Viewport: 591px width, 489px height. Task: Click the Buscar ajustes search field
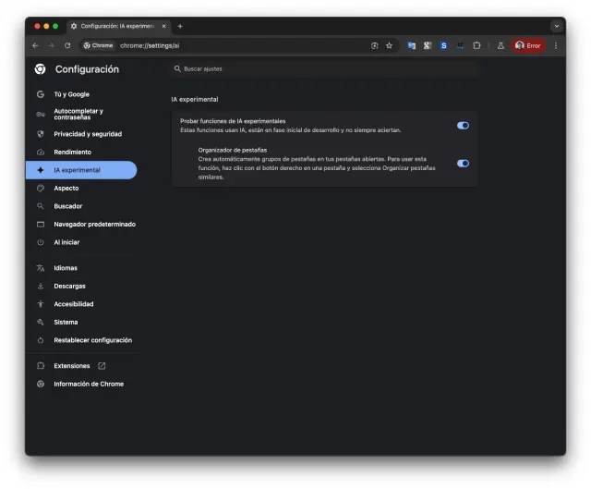click(323, 68)
